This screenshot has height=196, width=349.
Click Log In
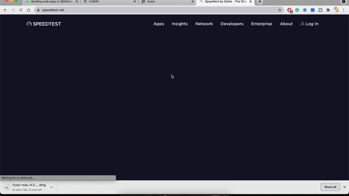pos(309,24)
